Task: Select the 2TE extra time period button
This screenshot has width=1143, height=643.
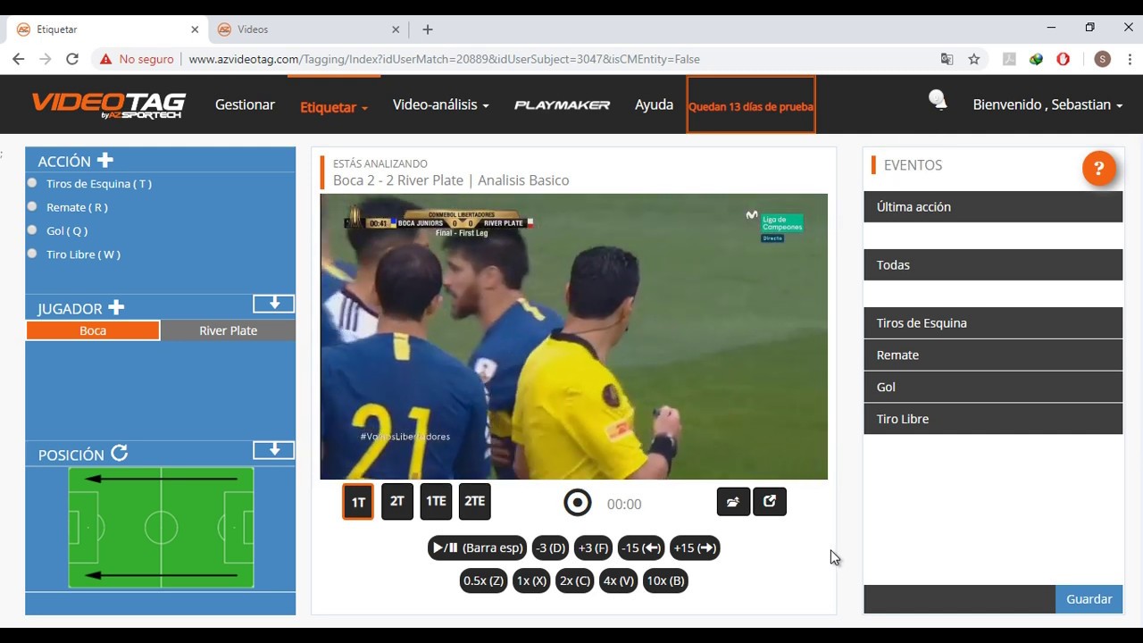Action: coord(475,501)
